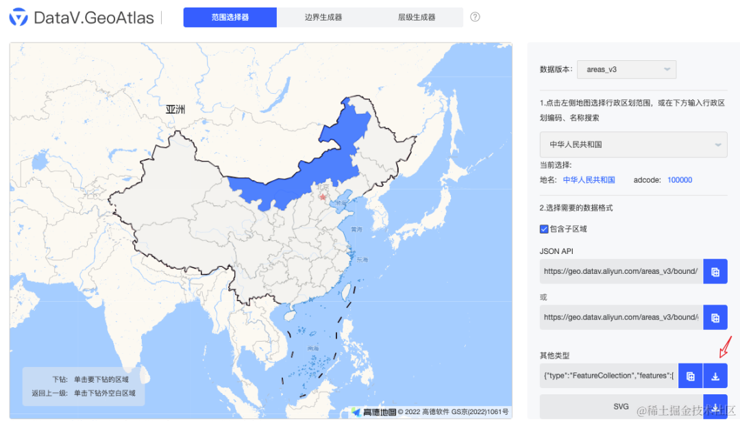Expand the 中华人民共和国 region selector
Image resolution: width=740 pixels, height=421 pixels.
633,144
